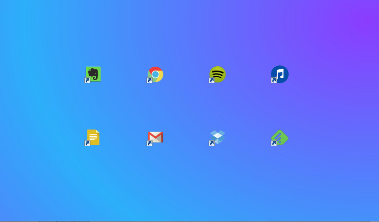Open the Evernote elephant shortcut
Viewport: 379px width, 222px height.
(x=93, y=74)
